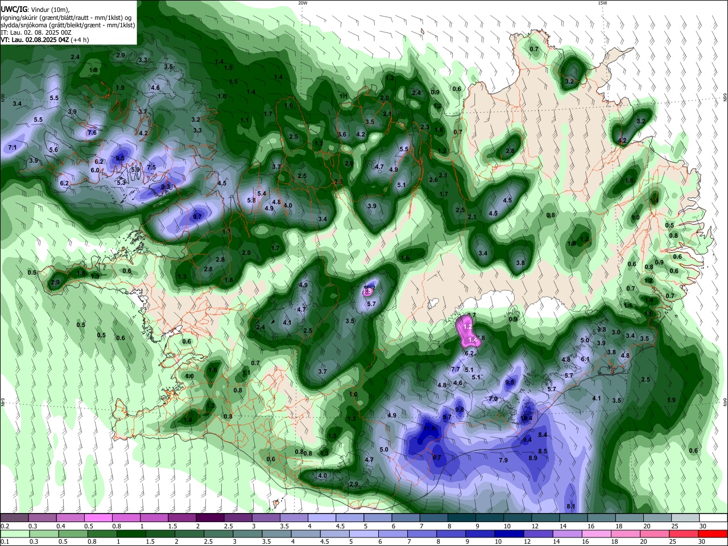Select the slydda/snjókoma legend description line

click(x=68, y=25)
